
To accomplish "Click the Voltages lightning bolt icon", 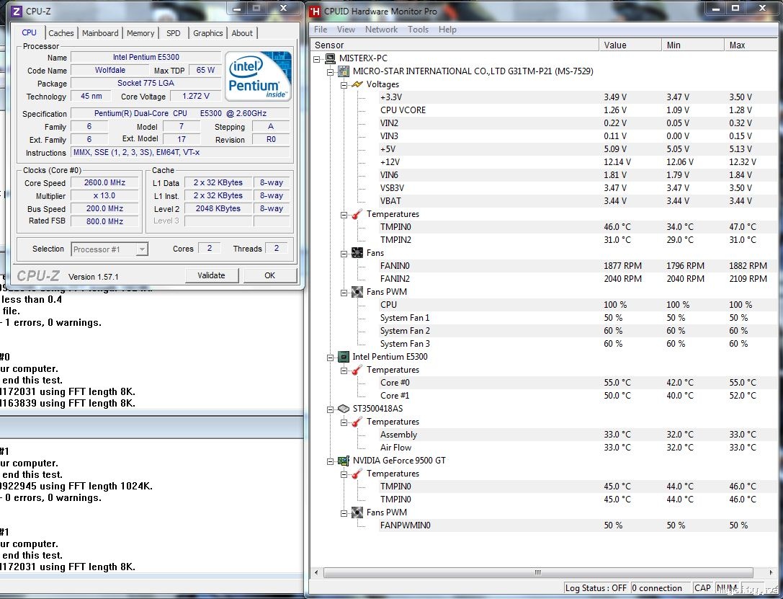I will tap(357, 84).
